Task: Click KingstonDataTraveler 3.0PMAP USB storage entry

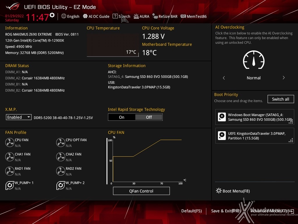Action: (139, 87)
